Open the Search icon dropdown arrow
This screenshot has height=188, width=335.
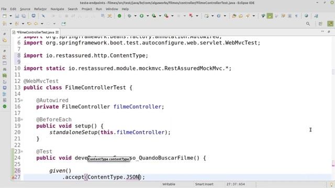pos(253,16)
